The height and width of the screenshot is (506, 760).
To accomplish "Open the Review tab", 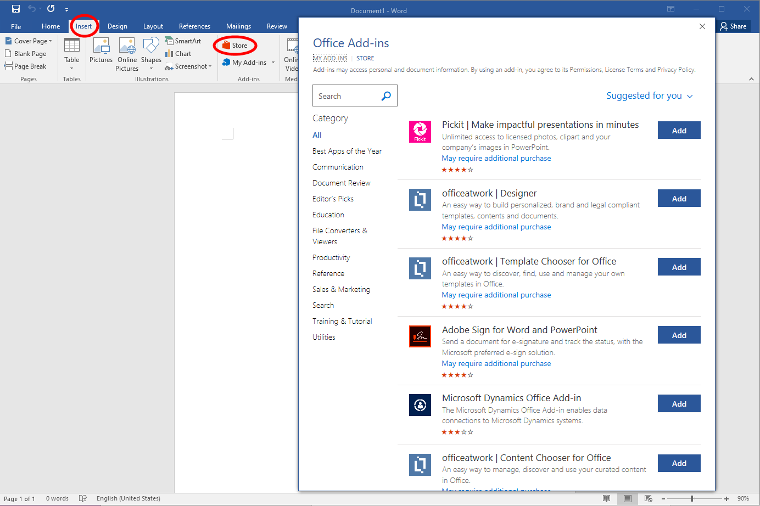I will pyautogui.click(x=277, y=26).
